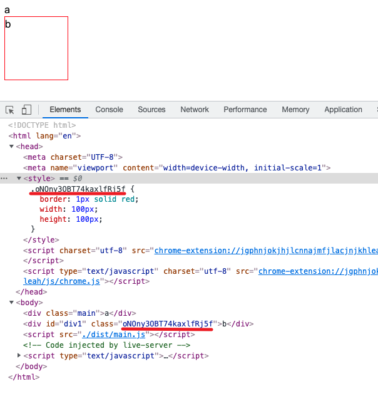Select the div with class main

tap(79, 313)
